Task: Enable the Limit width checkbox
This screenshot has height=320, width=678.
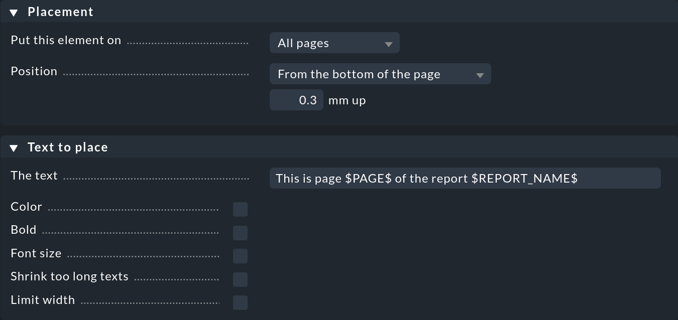Action: (240, 303)
